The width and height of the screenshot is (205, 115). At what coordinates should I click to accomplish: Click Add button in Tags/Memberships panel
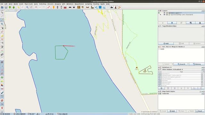tap(166, 43)
